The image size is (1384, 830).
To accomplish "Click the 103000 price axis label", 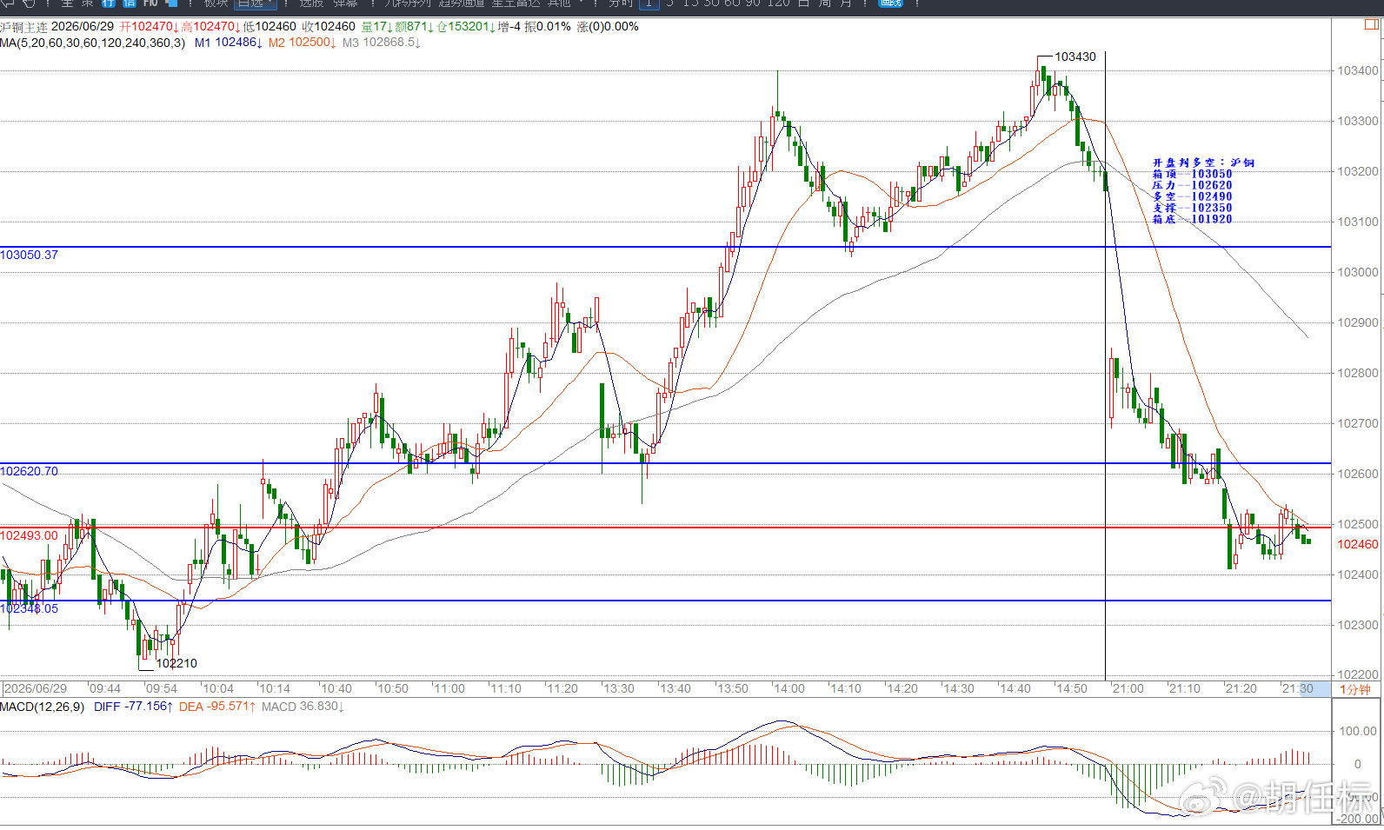I will point(1357,272).
